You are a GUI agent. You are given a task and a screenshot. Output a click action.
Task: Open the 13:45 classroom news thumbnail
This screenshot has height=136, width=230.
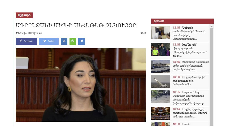(x=160, y=32)
